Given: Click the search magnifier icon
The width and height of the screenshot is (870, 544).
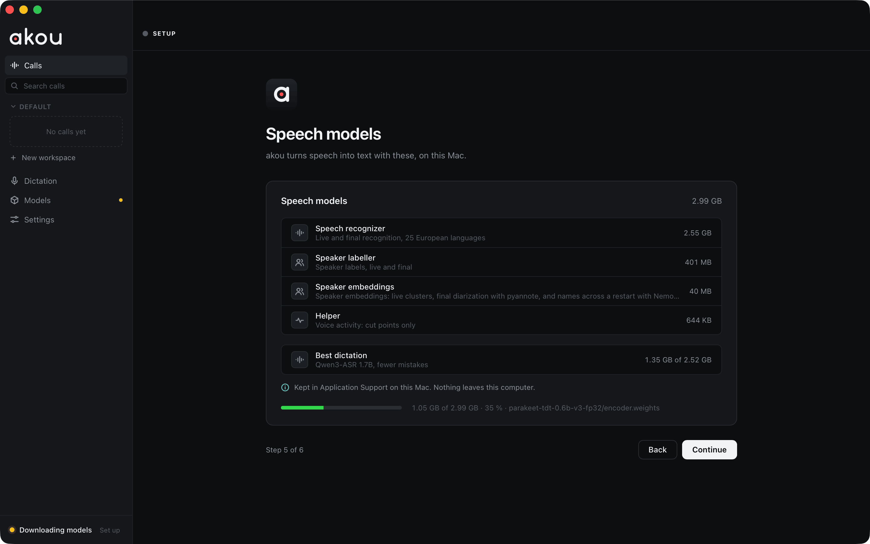Looking at the screenshot, I should click(14, 86).
